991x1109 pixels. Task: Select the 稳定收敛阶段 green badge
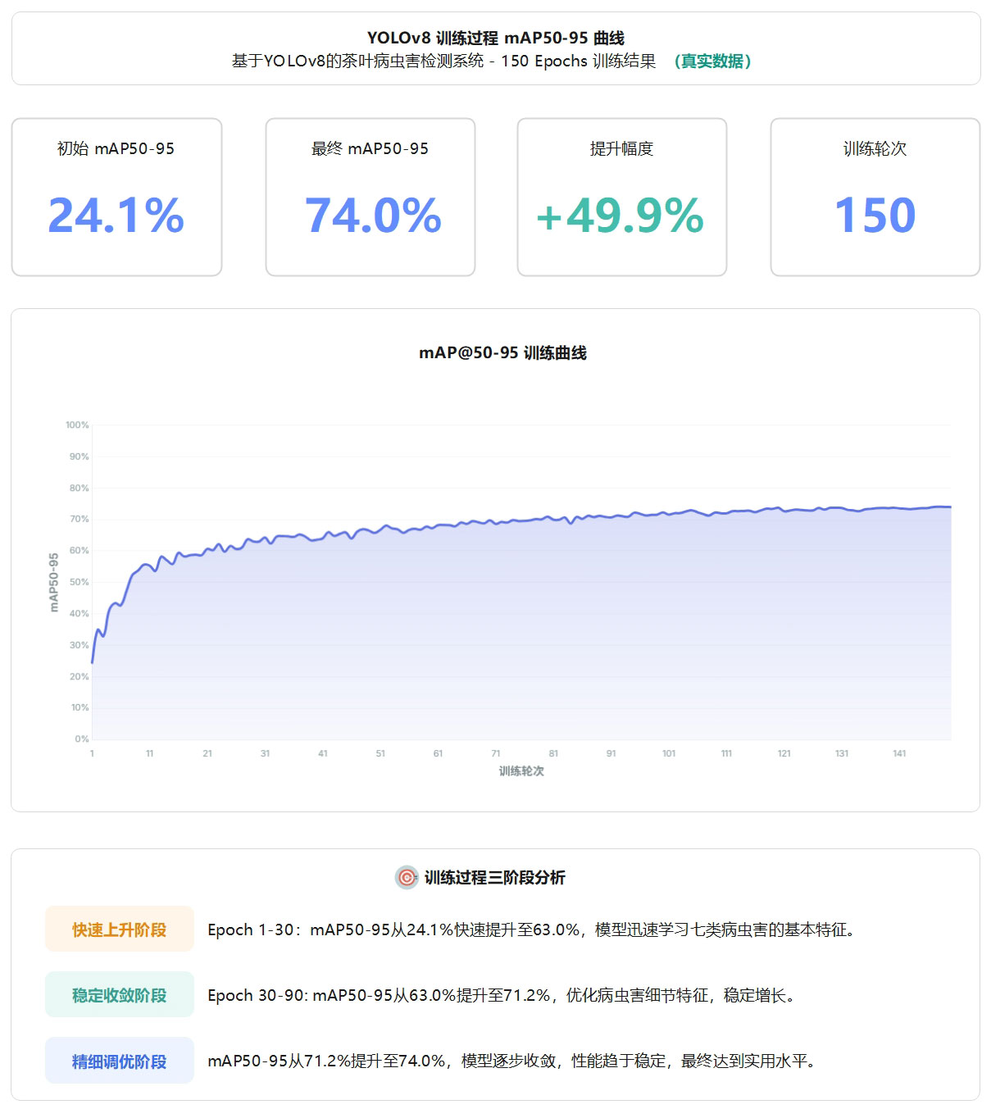click(120, 995)
